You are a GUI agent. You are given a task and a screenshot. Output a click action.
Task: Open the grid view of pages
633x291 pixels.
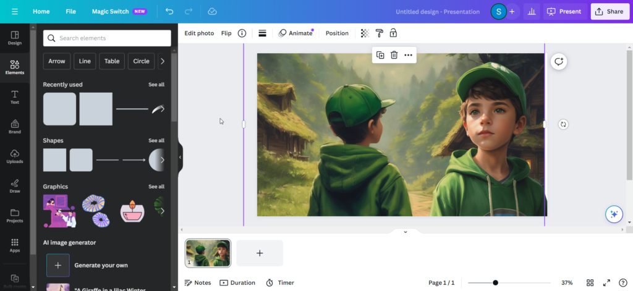590,282
